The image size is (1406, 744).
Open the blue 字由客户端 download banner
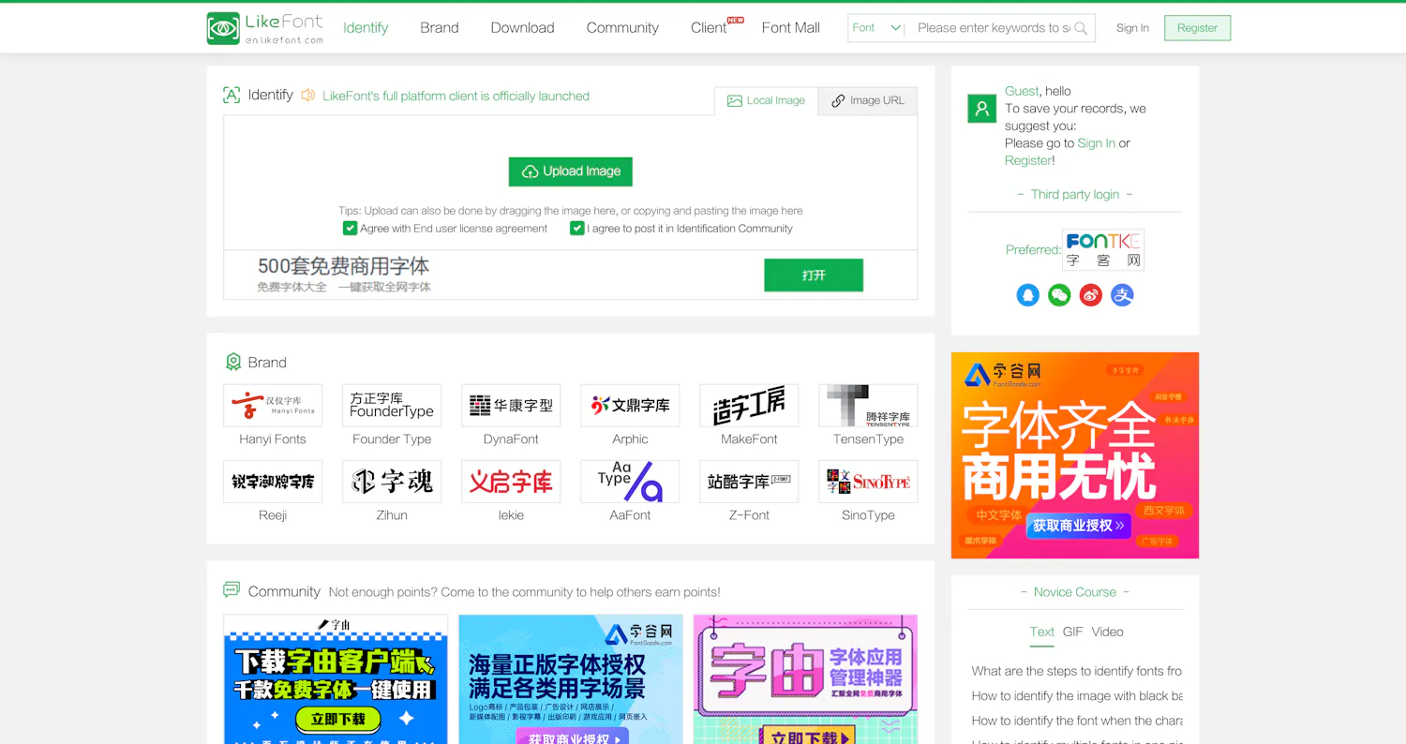click(336, 679)
